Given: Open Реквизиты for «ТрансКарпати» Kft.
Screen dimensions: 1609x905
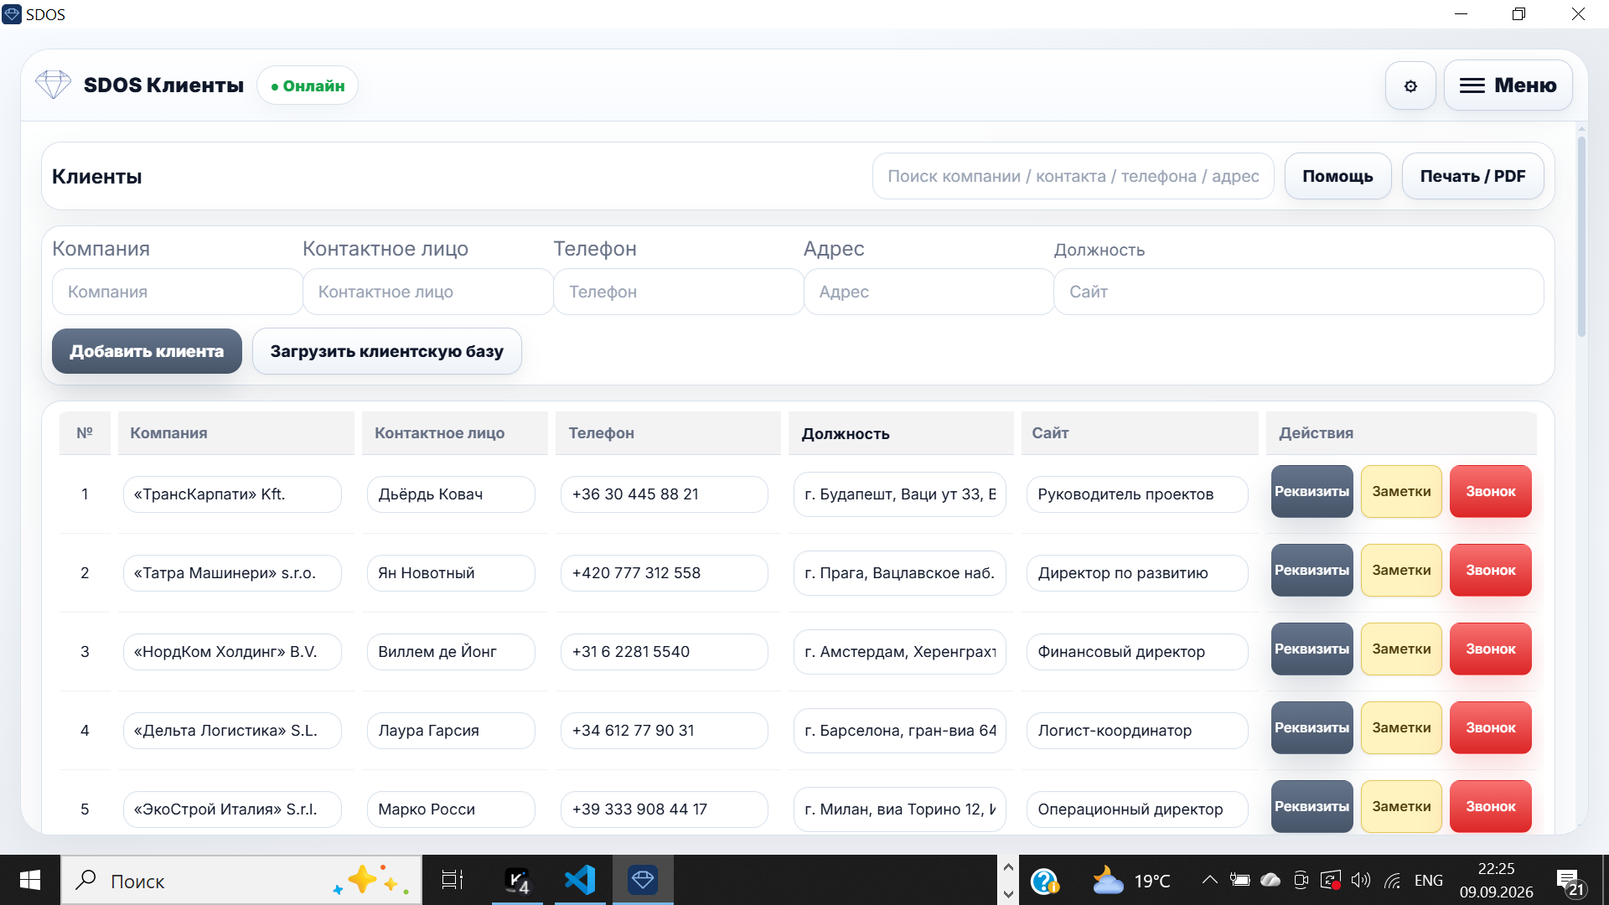Looking at the screenshot, I should (x=1312, y=491).
